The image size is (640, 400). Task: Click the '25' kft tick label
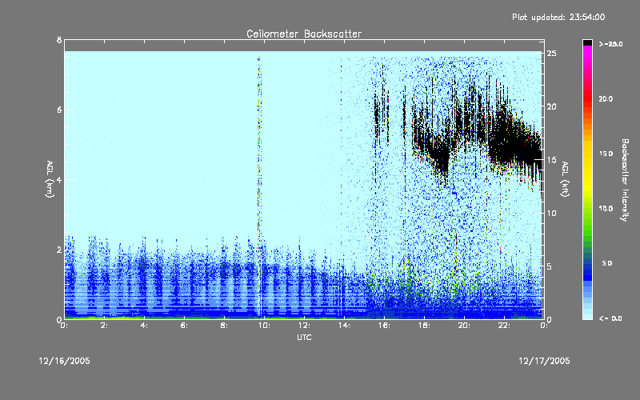[551, 54]
